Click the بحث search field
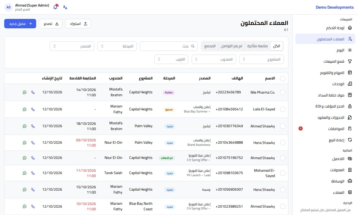 pyautogui.click(x=169, y=46)
